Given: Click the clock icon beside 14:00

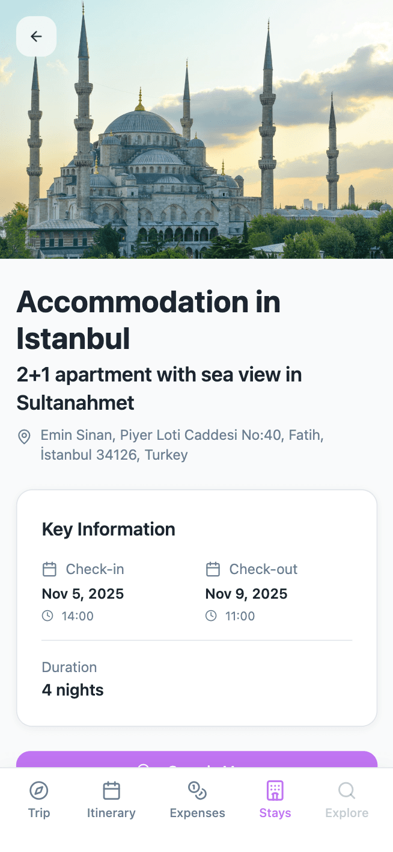Looking at the screenshot, I should (x=47, y=616).
